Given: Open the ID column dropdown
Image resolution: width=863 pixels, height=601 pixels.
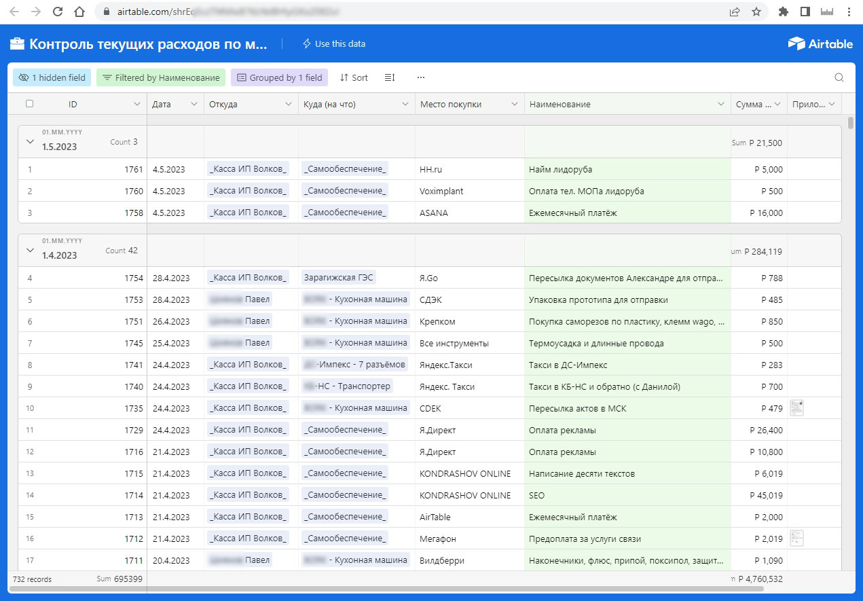Looking at the screenshot, I should pos(137,104).
